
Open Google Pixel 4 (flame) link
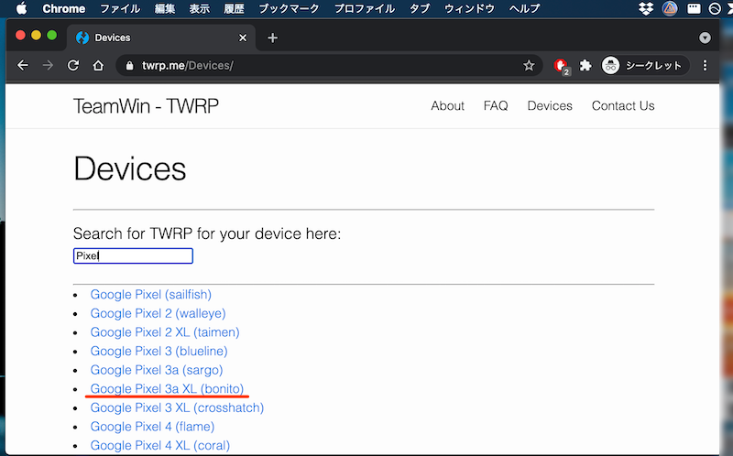[x=152, y=427]
